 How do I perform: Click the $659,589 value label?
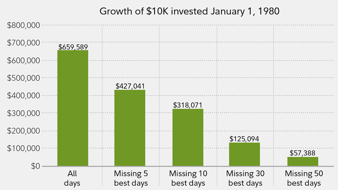[73, 47]
